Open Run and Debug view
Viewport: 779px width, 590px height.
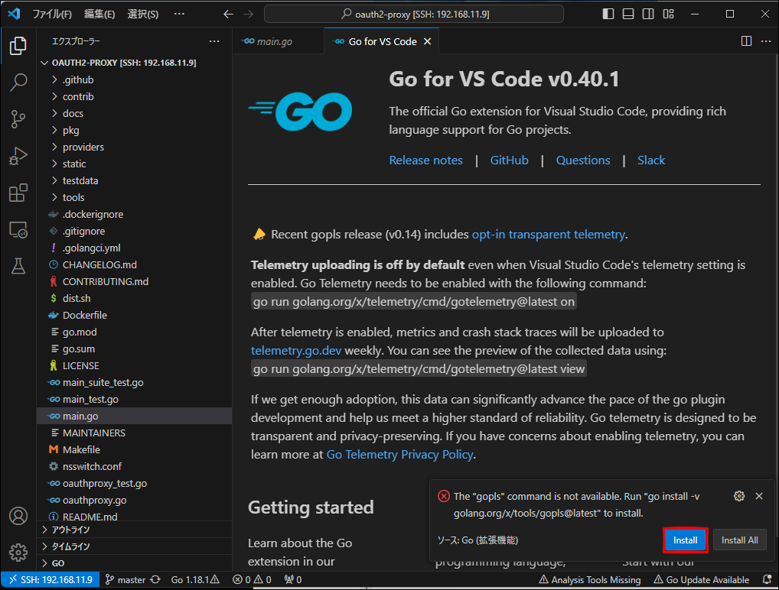18,156
